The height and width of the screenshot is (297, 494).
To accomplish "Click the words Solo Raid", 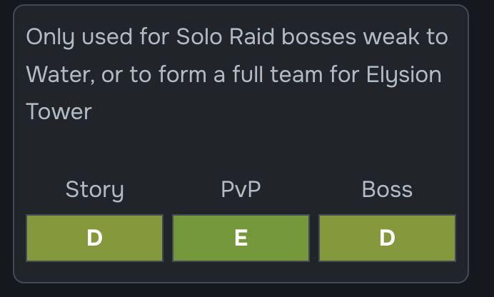I will (226, 37).
